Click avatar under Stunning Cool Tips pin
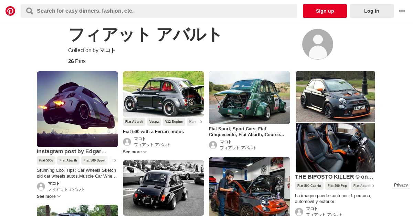Viewport: 413px width, 216px height. tap(41, 187)
